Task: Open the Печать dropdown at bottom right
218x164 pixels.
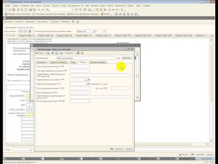Action: coord(184,154)
